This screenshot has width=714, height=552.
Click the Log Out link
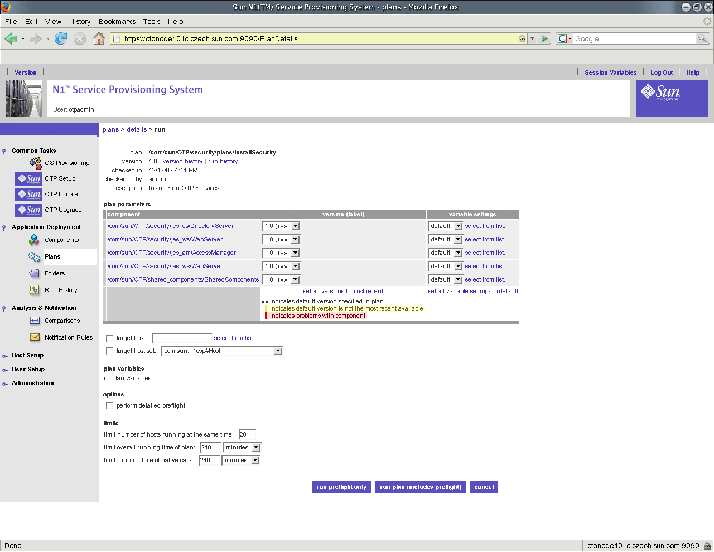coord(662,72)
